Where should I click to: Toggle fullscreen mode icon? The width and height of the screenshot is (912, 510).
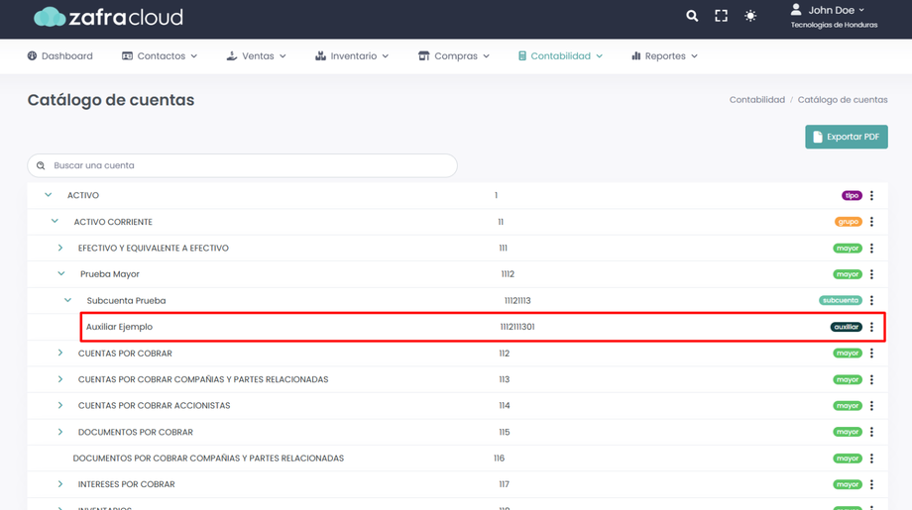(x=721, y=16)
